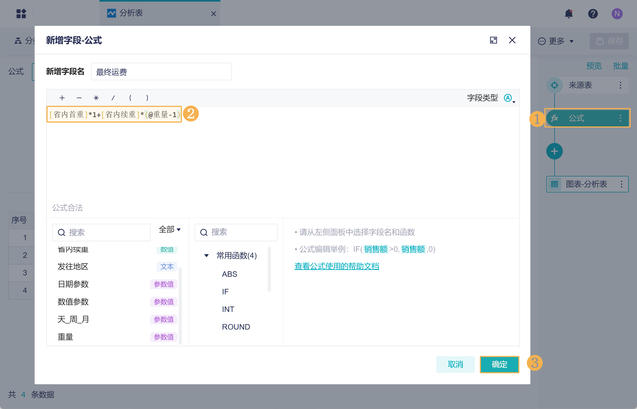Click the dashboard grid icon
637x409 pixels.
[x=21, y=14]
